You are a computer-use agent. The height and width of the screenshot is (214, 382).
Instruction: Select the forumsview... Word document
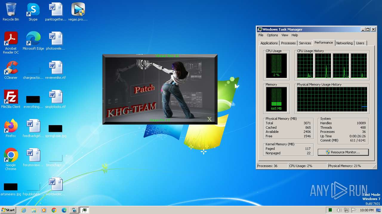click(x=33, y=158)
